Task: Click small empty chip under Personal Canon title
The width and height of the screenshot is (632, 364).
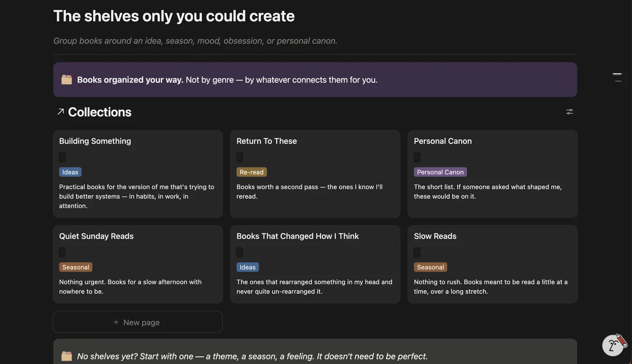Action: [417, 157]
